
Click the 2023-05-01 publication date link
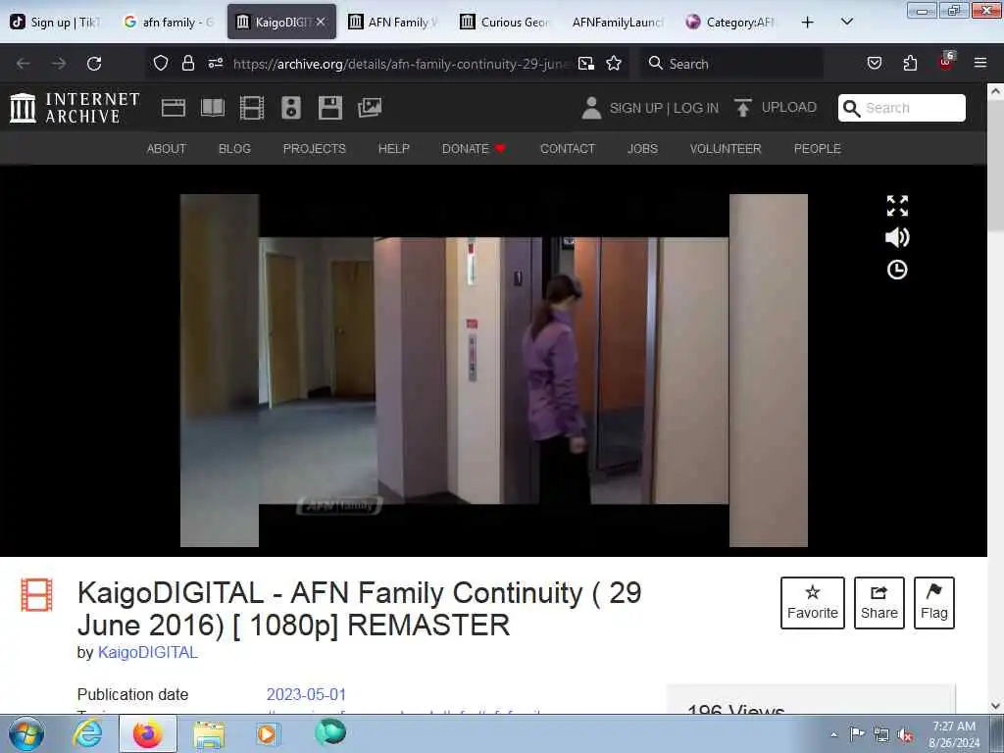click(x=306, y=694)
